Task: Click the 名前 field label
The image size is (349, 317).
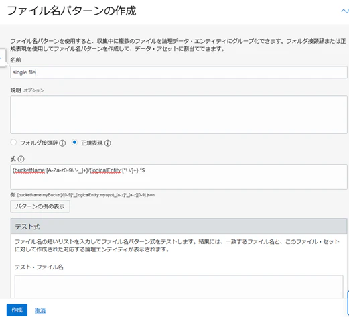Action: click(16, 60)
